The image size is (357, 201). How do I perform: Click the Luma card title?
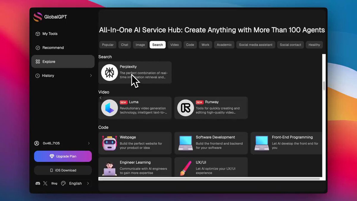click(134, 102)
